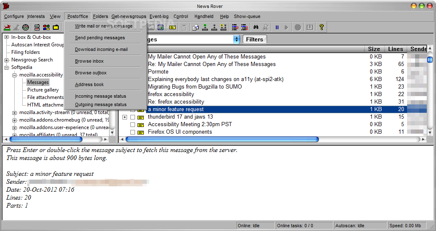This screenshot has width=436, height=231.
Task: Click the four colored squares toolbar icon
Action: pos(47,27)
